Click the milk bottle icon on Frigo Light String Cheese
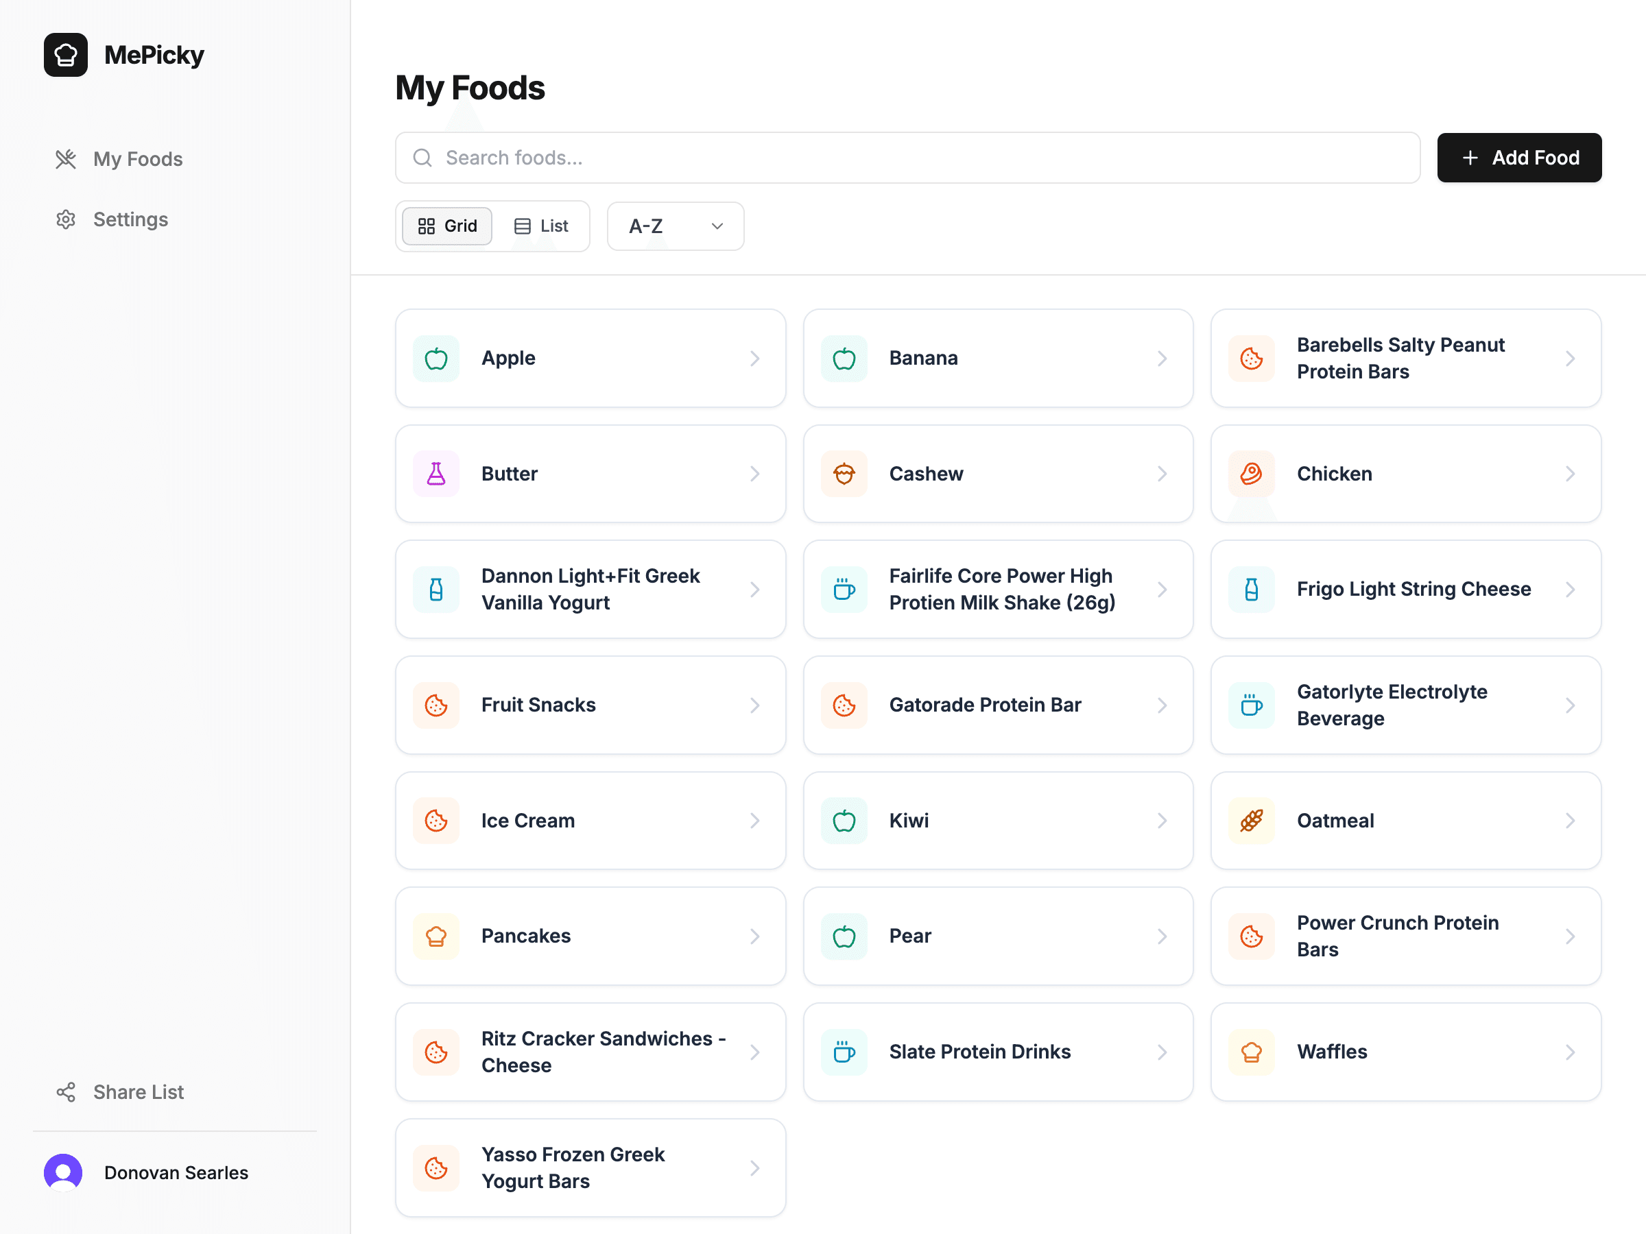Screen dimensions: 1646x1234 (x=1251, y=589)
